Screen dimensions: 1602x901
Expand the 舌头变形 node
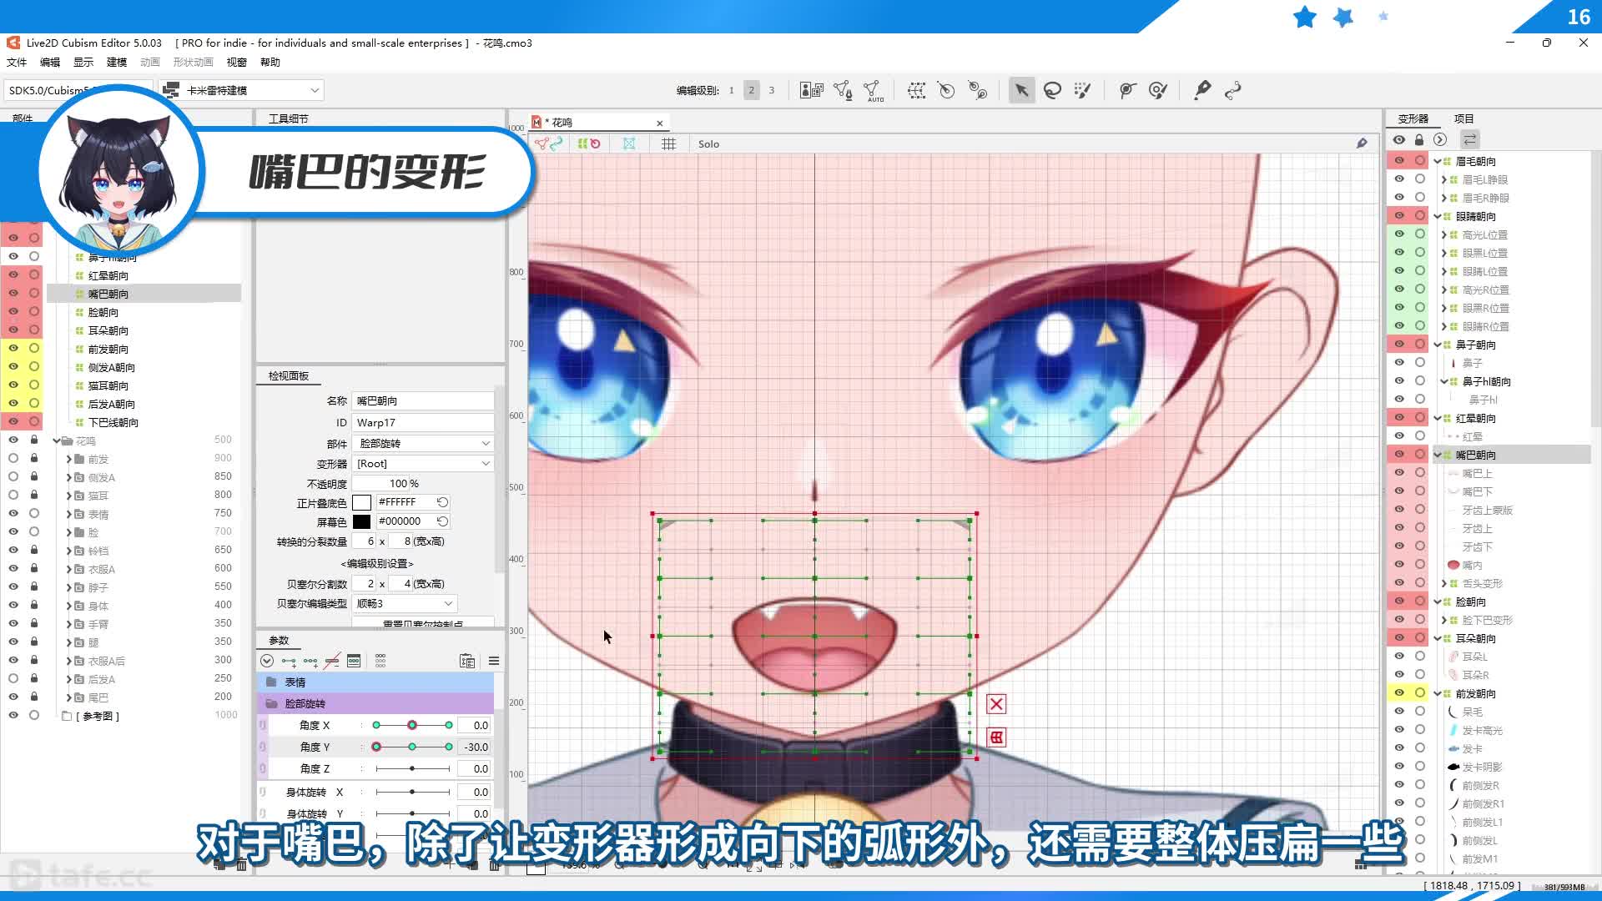(x=1444, y=583)
